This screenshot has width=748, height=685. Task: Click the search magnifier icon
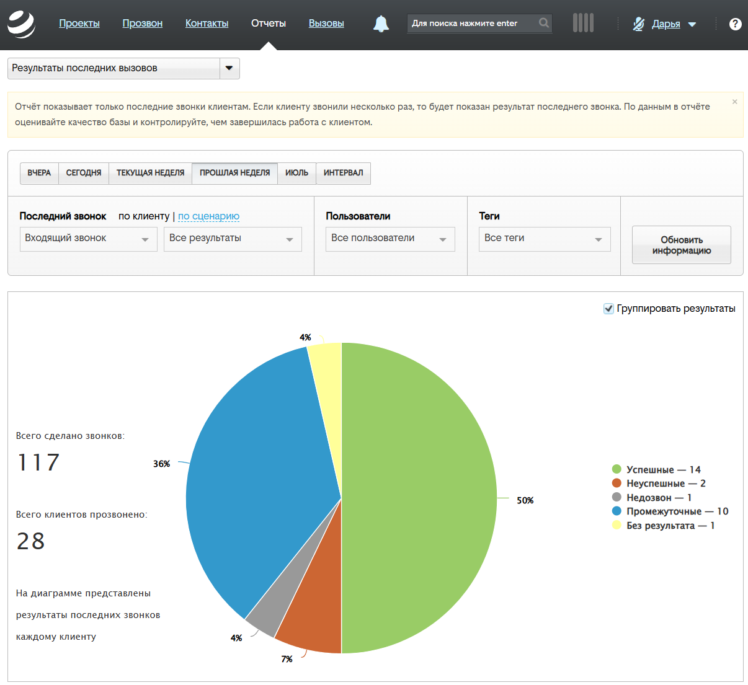pyautogui.click(x=543, y=23)
